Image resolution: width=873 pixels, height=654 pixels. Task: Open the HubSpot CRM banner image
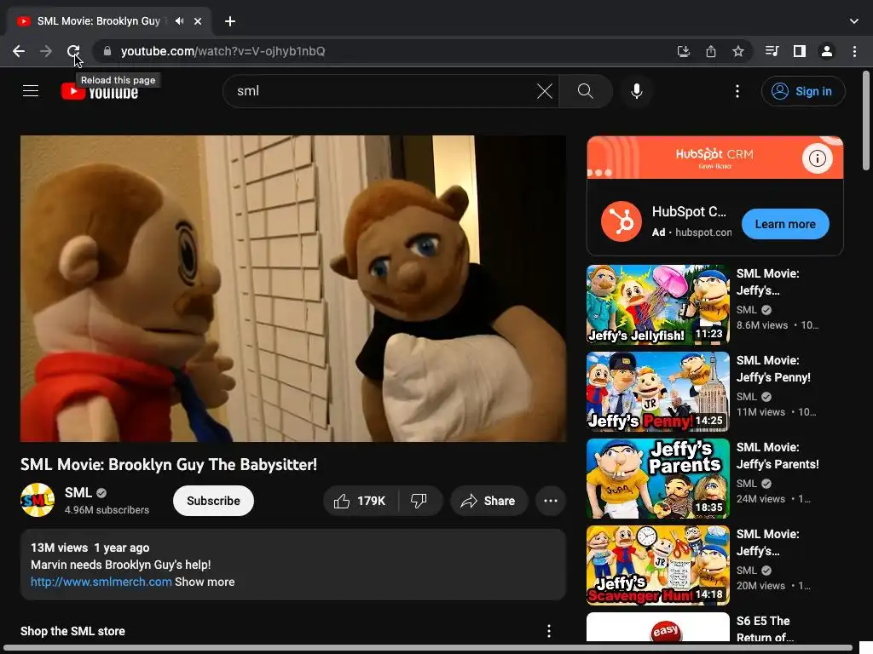(715, 158)
